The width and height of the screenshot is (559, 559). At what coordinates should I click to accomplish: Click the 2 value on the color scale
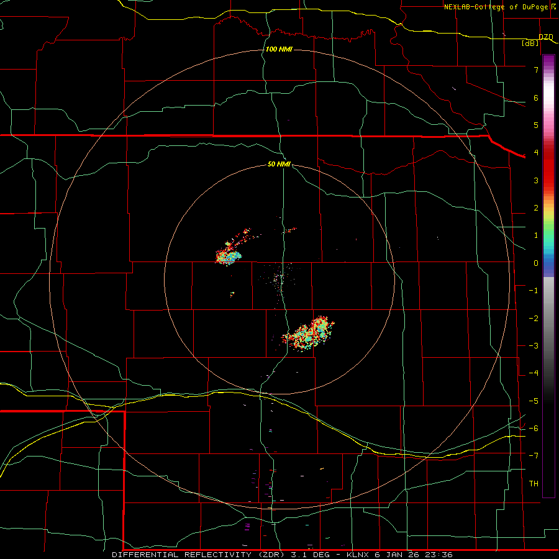(536, 208)
